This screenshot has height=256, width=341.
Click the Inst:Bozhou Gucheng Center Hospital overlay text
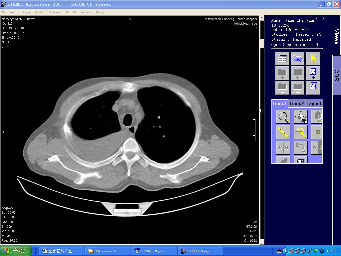point(231,19)
